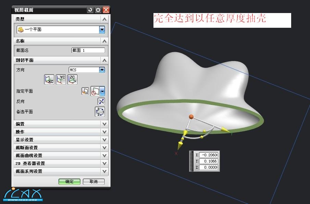Click the Specify Plane dialog icon

click(x=85, y=91)
